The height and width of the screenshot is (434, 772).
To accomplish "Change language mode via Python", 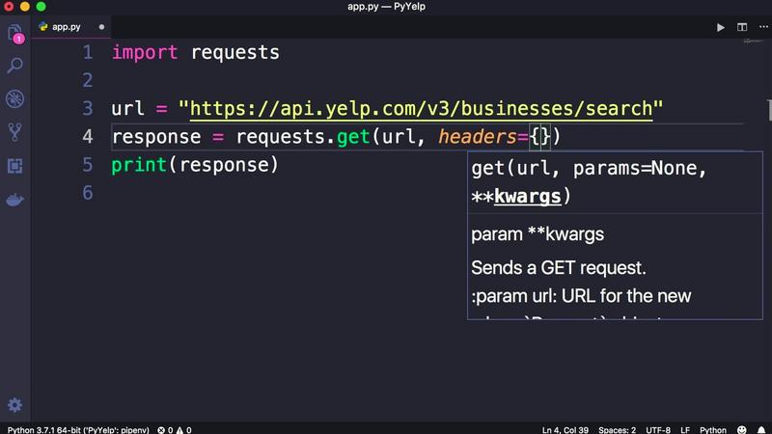I will tap(713, 429).
